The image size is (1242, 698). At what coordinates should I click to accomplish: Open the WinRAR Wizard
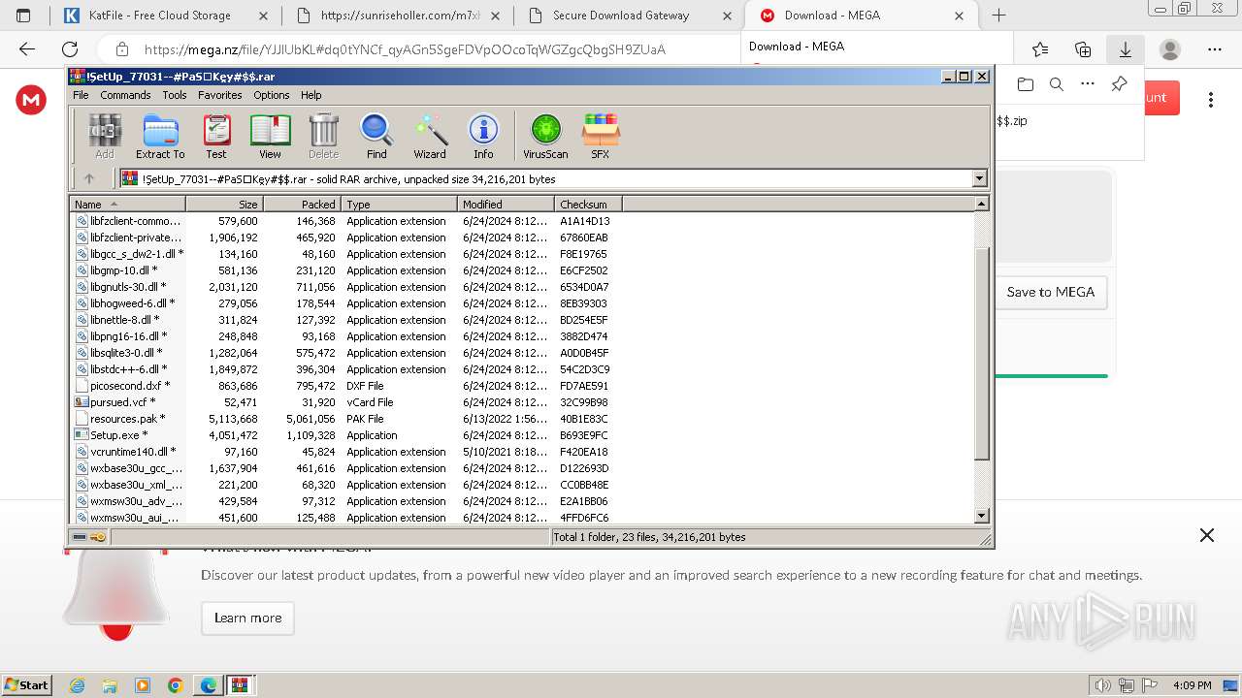pyautogui.click(x=430, y=136)
